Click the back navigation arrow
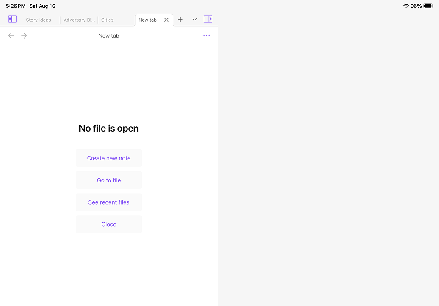Viewport: 439px width, 306px height. click(x=11, y=36)
